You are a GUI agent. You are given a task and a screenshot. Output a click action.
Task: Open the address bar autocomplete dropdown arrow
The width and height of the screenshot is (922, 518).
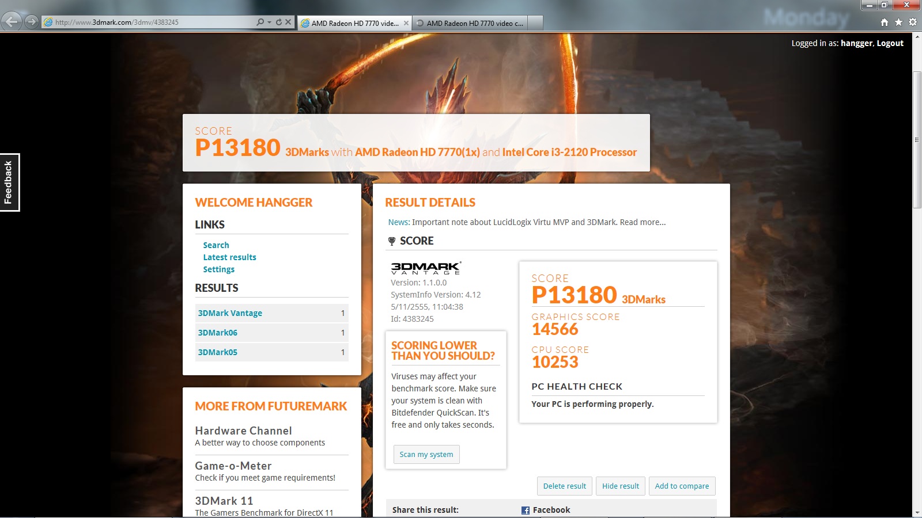(269, 22)
